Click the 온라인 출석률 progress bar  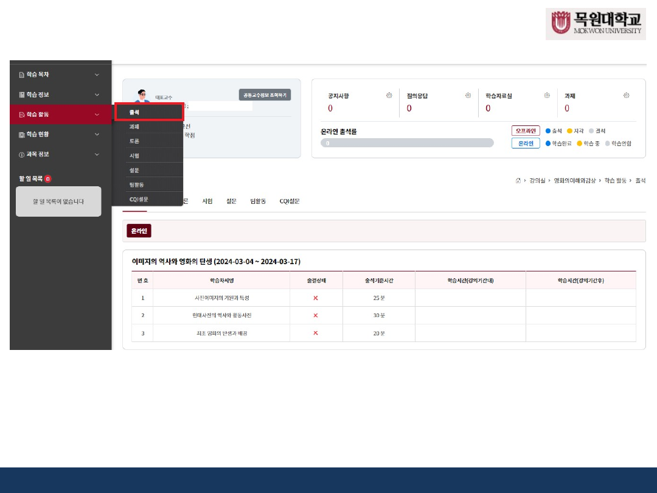[x=407, y=143]
